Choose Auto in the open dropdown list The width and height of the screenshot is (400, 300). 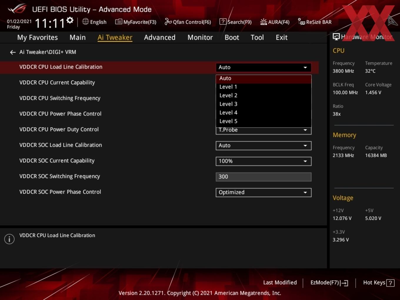(264, 79)
